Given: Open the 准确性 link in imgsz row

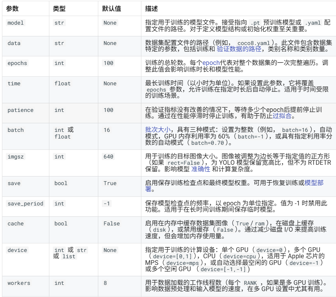Looking at the screenshot, I should tap(201, 169).
